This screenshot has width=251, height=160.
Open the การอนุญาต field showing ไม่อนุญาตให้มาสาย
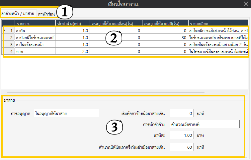(x=66, y=113)
